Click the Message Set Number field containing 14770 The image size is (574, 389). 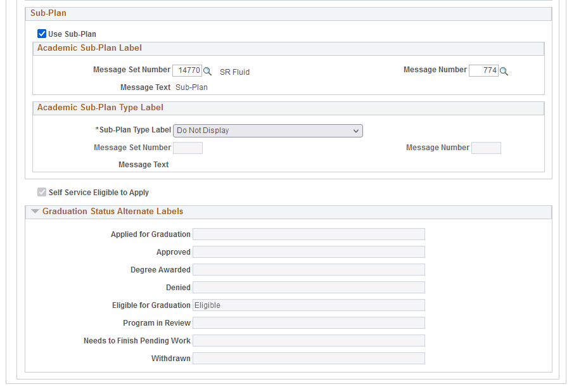(x=187, y=70)
